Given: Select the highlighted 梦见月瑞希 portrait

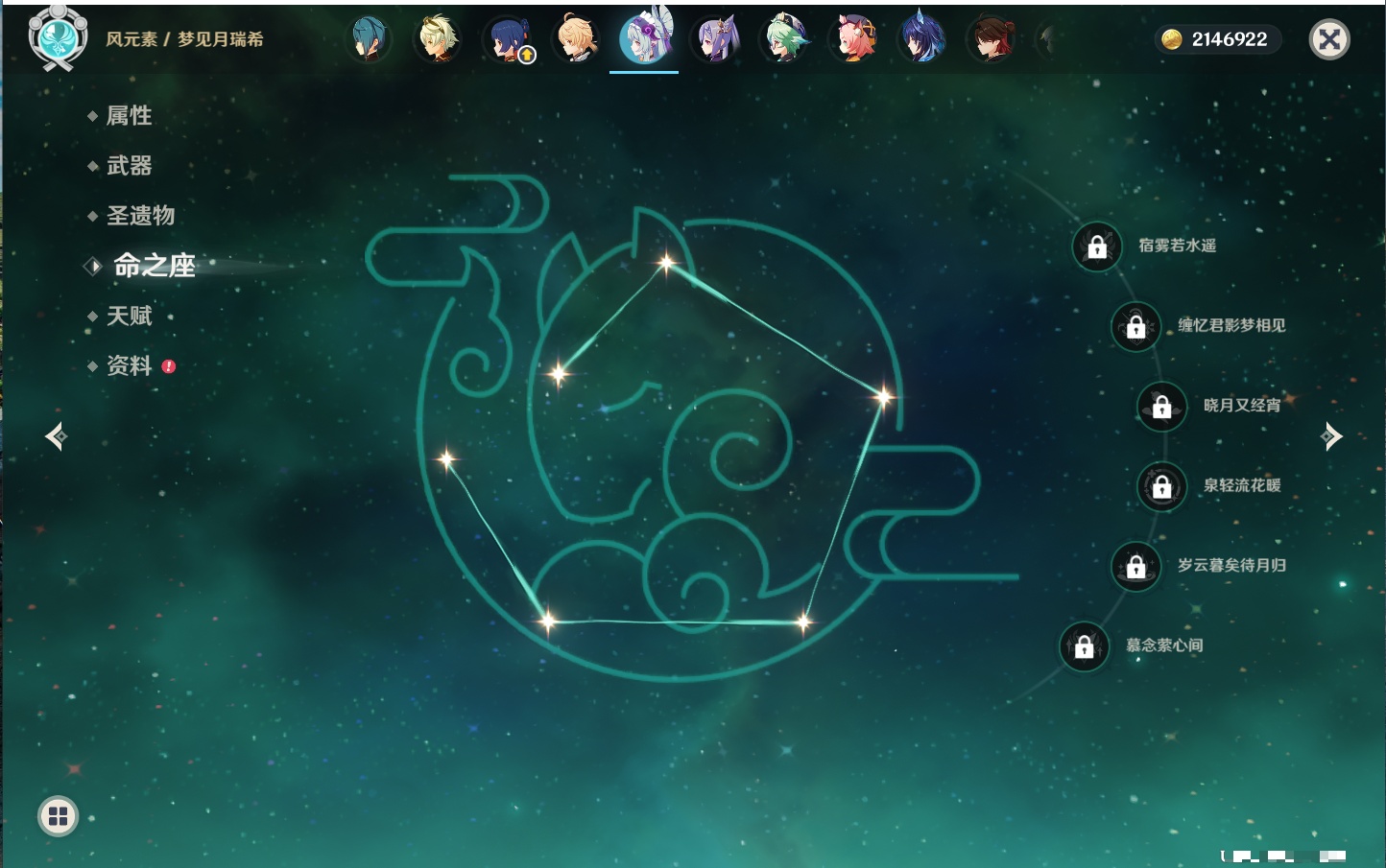Looking at the screenshot, I should tap(645, 36).
